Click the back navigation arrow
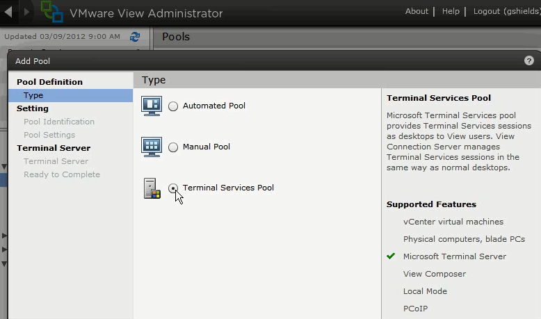The height and width of the screenshot is (319, 541). click(8, 12)
